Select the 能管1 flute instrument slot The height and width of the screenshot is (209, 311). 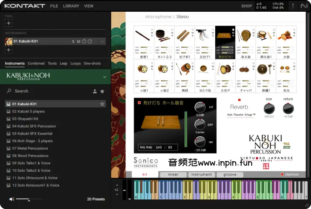pyautogui.click(x=144, y=42)
